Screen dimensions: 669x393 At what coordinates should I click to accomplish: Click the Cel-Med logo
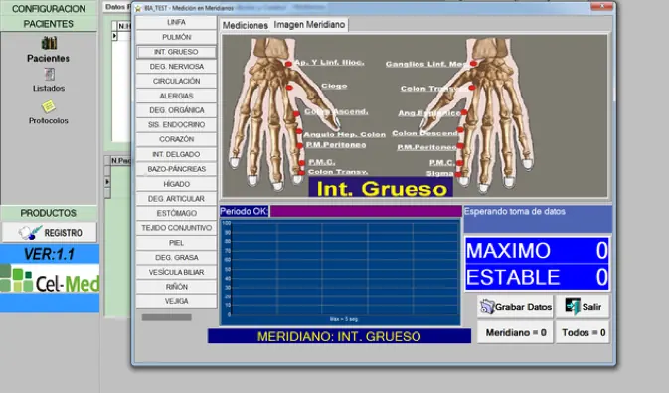click(50, 279)
